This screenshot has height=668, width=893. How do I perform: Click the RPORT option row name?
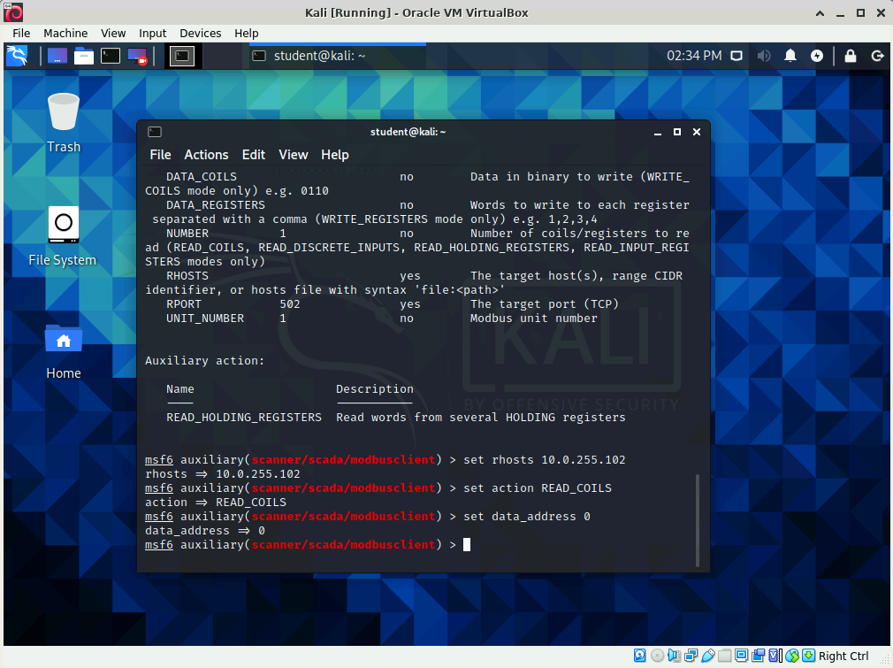coord(183,304)
